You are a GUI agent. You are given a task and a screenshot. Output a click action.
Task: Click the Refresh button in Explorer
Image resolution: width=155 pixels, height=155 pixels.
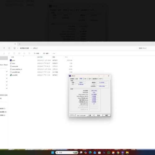click(9, 48)
